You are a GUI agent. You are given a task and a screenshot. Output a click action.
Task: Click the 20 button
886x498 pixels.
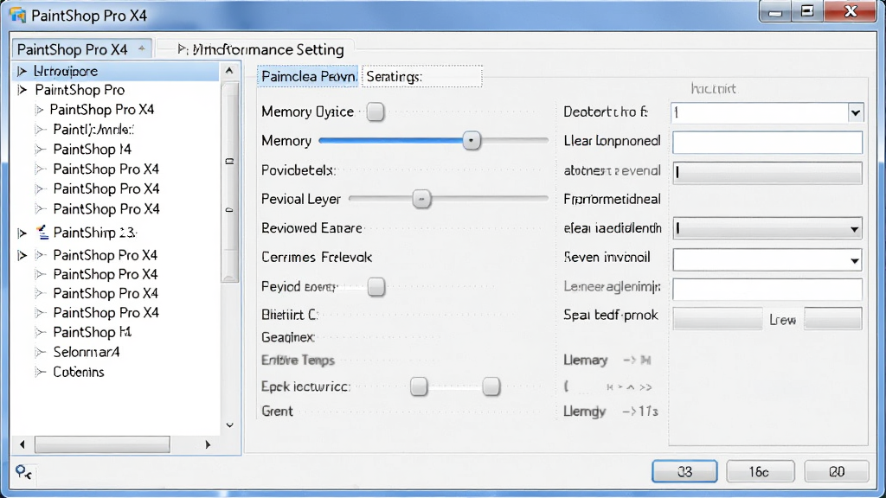coord(837,471)
